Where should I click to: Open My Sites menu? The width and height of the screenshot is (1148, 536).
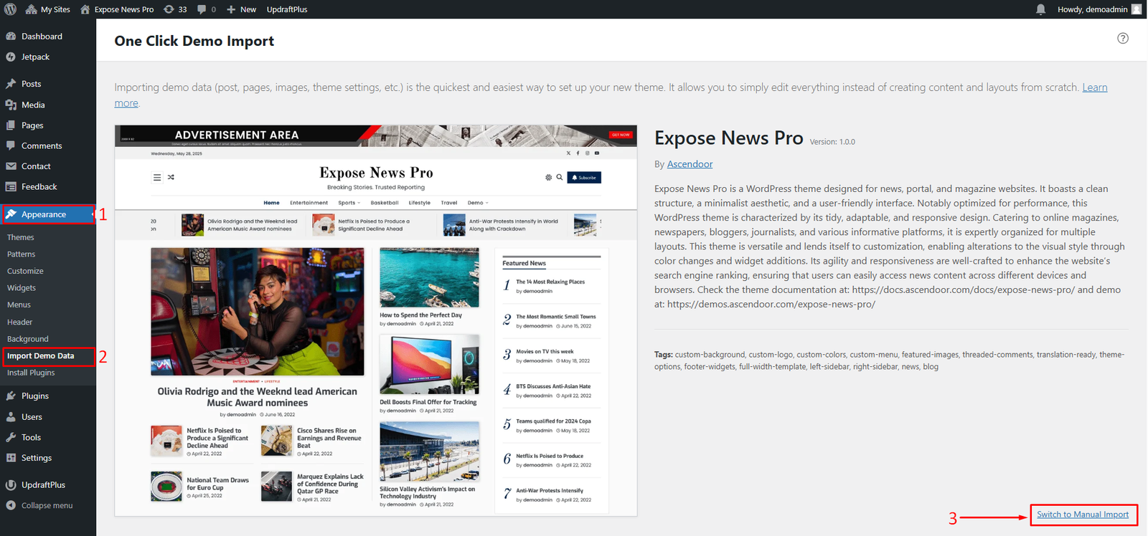48,9
